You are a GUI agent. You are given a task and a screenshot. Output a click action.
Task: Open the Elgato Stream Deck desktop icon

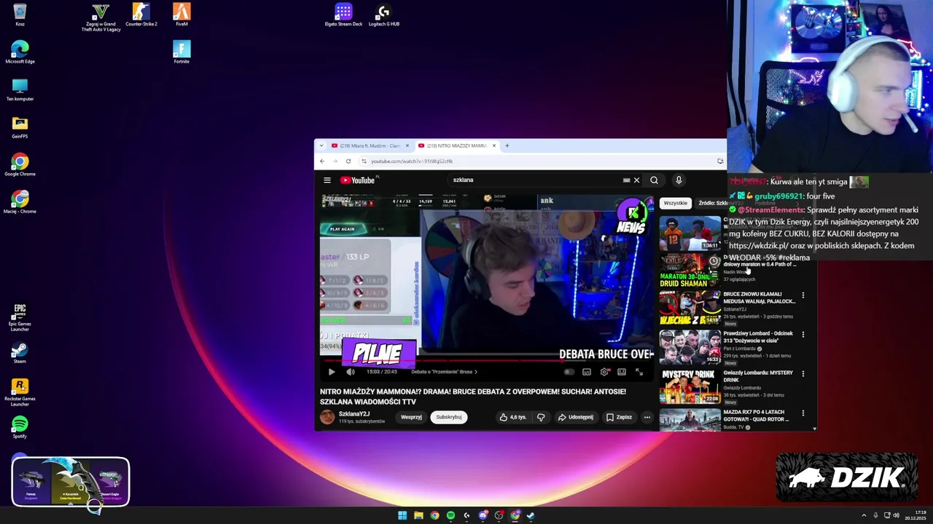tap(343, 15)
